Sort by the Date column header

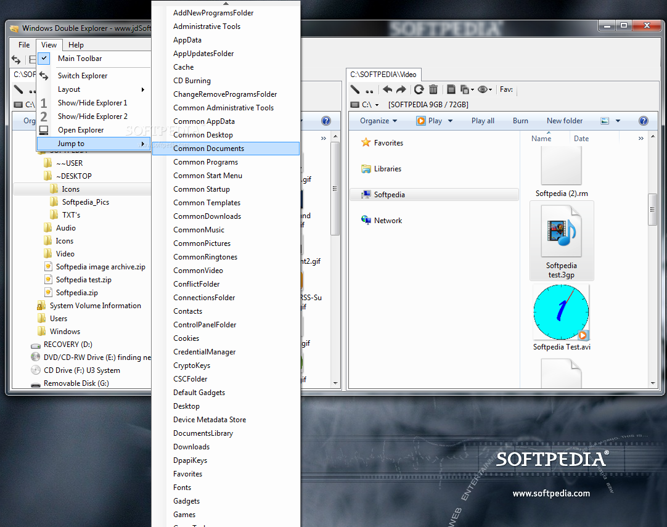581,138
